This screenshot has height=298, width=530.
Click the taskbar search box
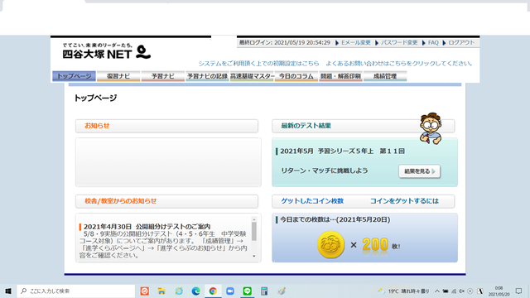tap(75, 291)
